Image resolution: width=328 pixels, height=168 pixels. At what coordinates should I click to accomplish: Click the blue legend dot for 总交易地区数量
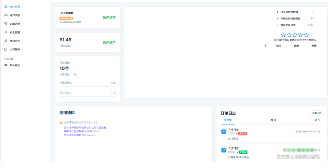(278, 12)
